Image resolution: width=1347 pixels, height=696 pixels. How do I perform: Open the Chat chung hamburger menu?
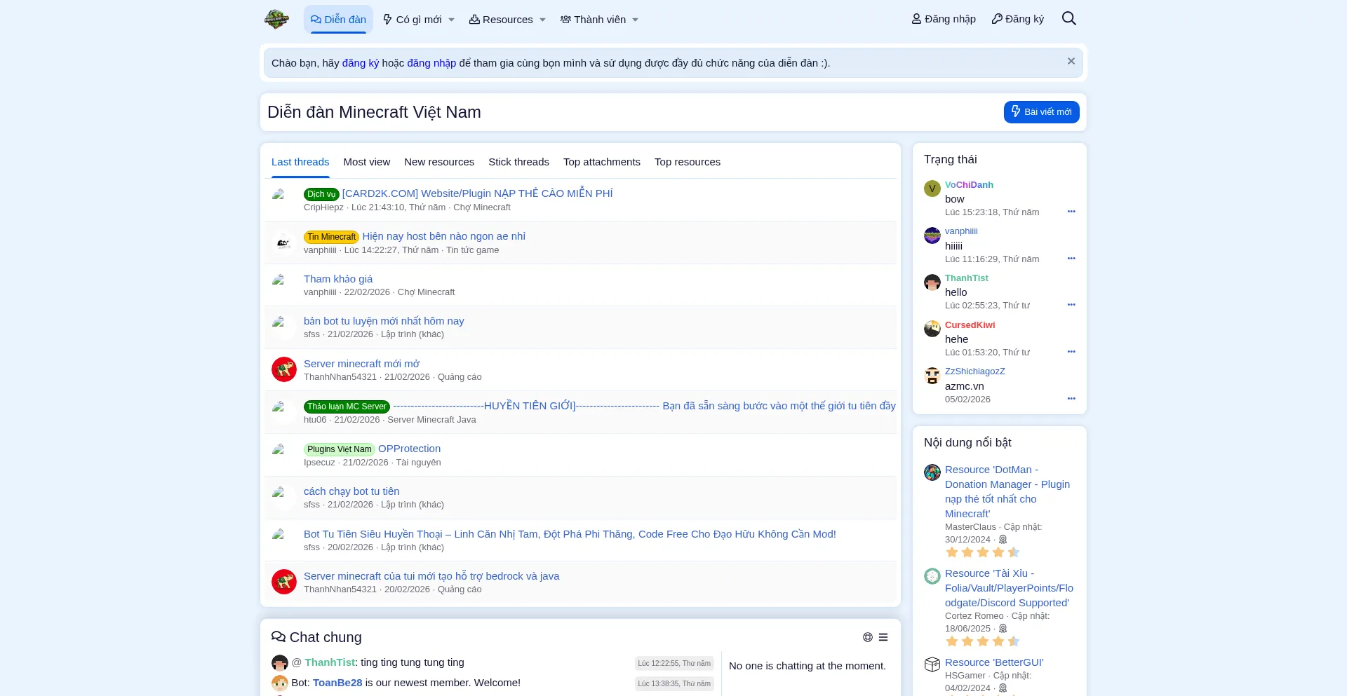coord(883,637)
